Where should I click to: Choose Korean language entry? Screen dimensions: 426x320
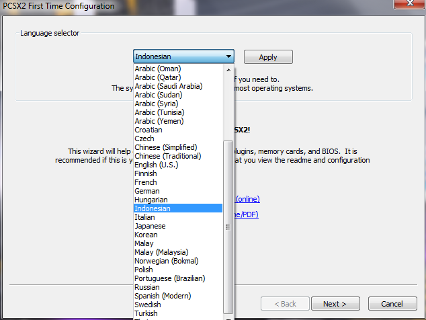178,235
